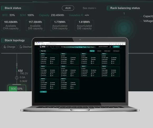Select the 1.77MWh Accumulated CHA capacity card
This screenshot has height=128, width=153.
click(60, 25)
